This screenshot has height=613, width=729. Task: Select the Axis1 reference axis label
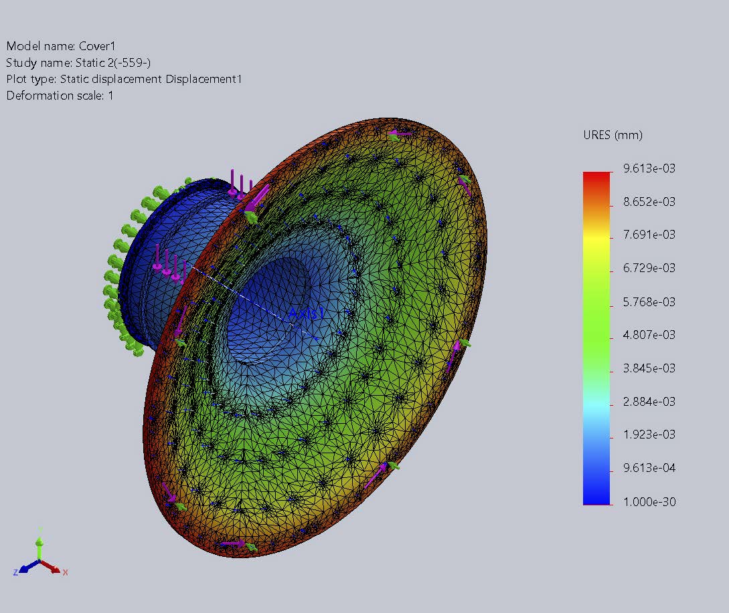click(x=306, y=313)
